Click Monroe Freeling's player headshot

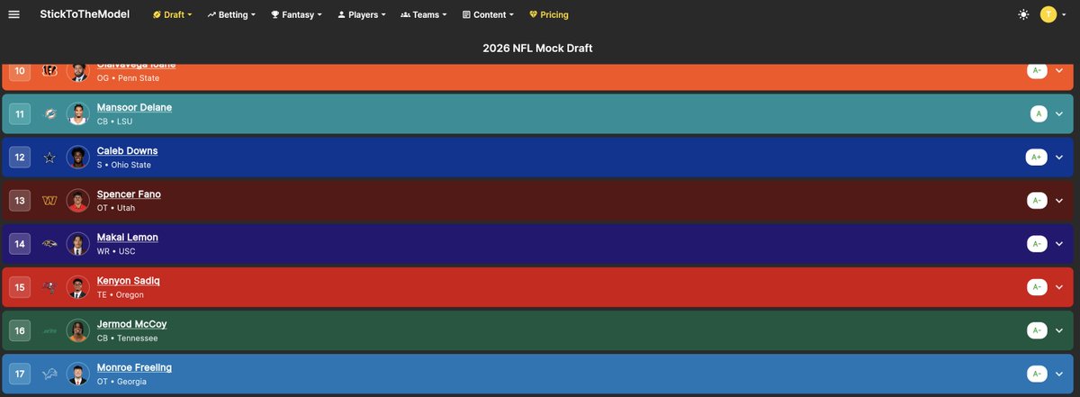click(77, 374)
